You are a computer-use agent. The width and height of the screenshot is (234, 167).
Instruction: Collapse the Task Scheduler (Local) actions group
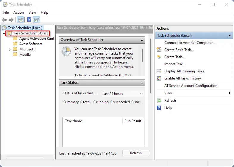pyautogui.click(x=230, y=36)
